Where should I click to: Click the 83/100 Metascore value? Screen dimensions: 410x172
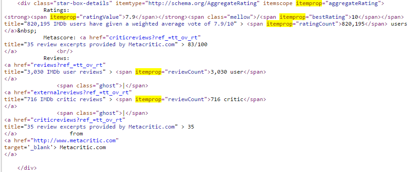197,44
